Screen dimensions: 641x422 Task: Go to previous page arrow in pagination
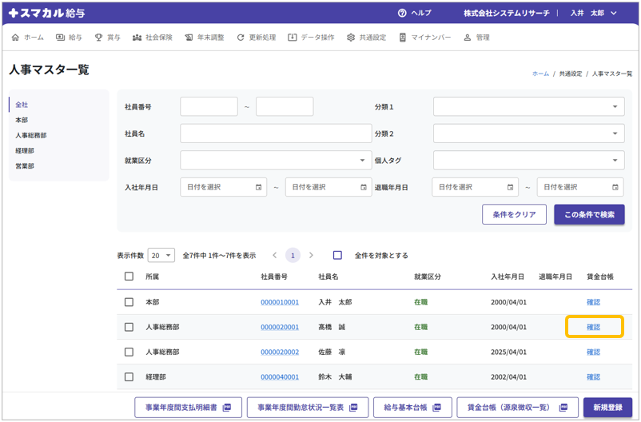(x=275, y=256)
